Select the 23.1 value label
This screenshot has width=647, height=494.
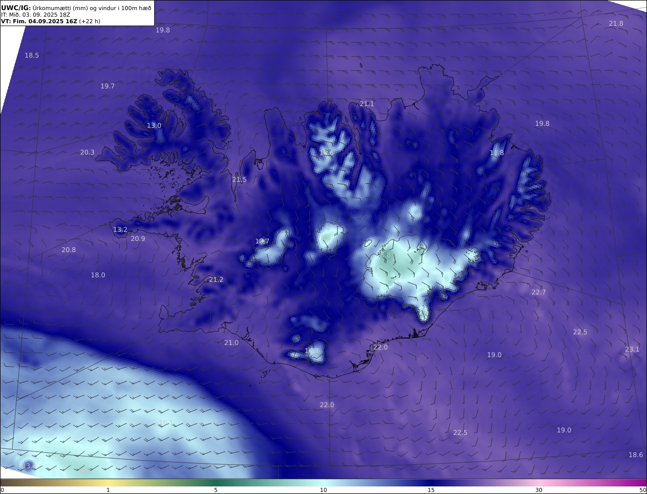pyautogui.click(x=632, y=350)
